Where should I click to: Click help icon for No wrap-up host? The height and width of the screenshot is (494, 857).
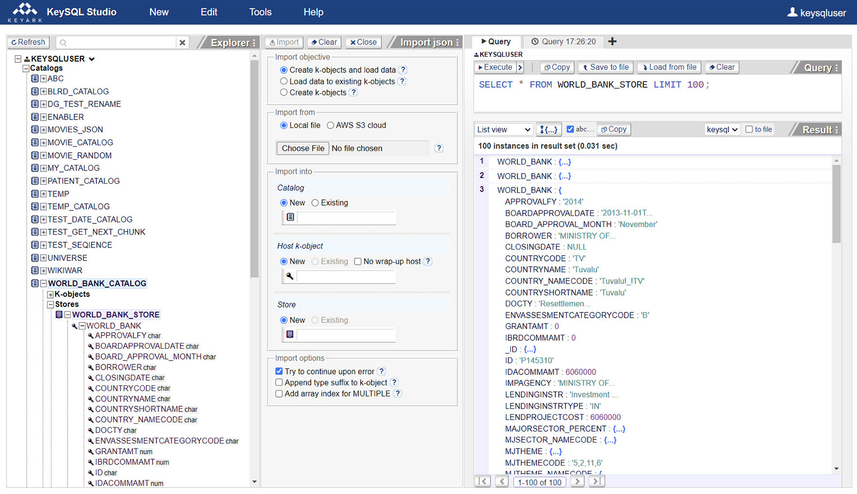click(x=427, y=261)
